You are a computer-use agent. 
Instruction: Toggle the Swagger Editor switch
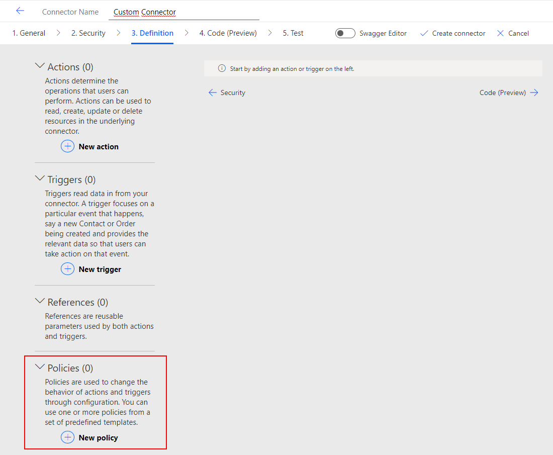345,33
